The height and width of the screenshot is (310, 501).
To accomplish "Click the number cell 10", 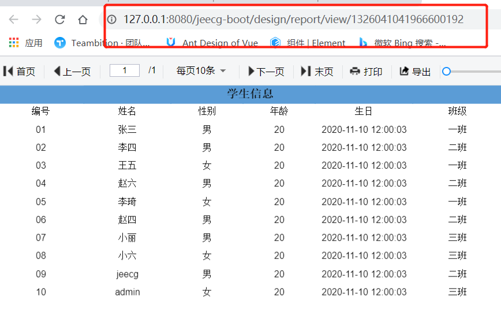I will (x=40, y=292).
